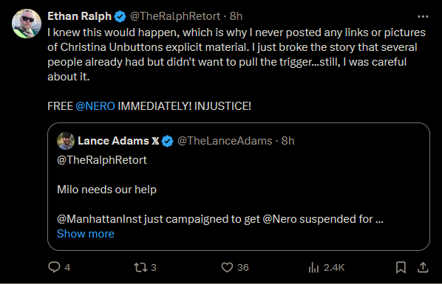Open Lance Adams' small avatar
This screenshot has height=284, width=442.
coord(66,141)
